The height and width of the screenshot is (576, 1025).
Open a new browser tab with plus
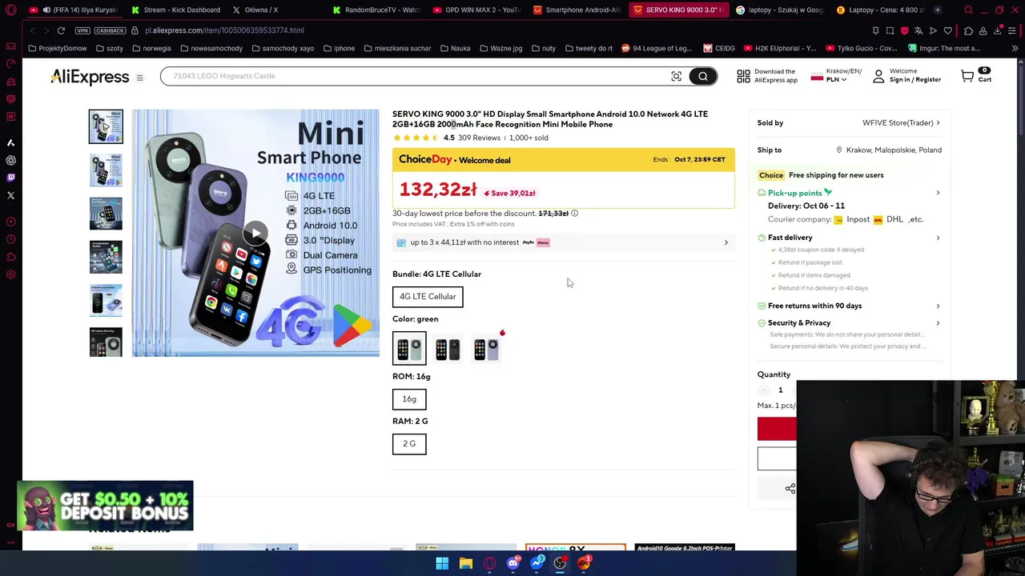coord(938,10)
